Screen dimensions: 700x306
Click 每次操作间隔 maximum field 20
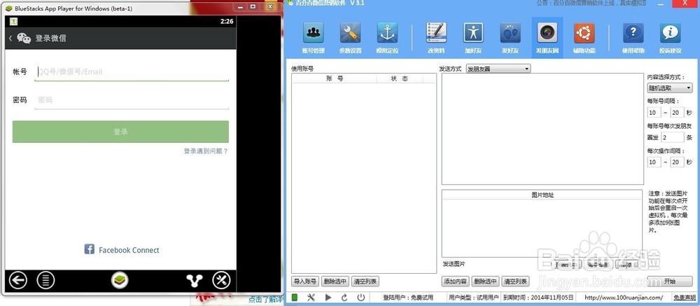pyautogui.click(x=677, y=162)
